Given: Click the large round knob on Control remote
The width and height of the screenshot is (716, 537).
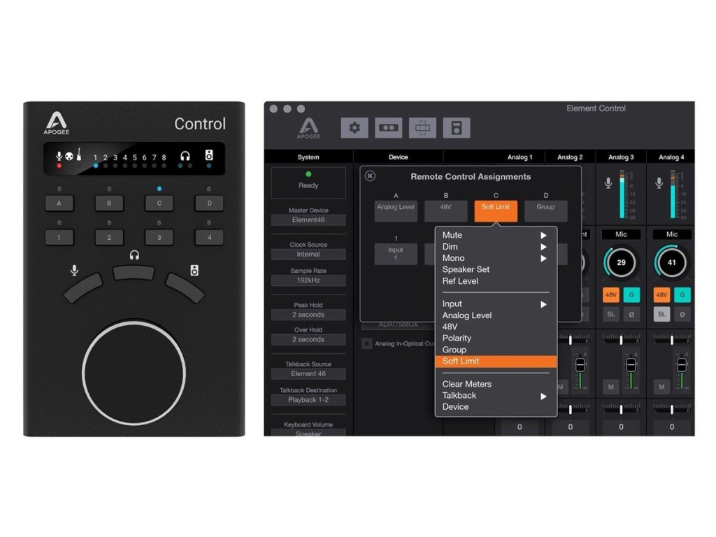Looking at the screenshot, I should point(134,373).
